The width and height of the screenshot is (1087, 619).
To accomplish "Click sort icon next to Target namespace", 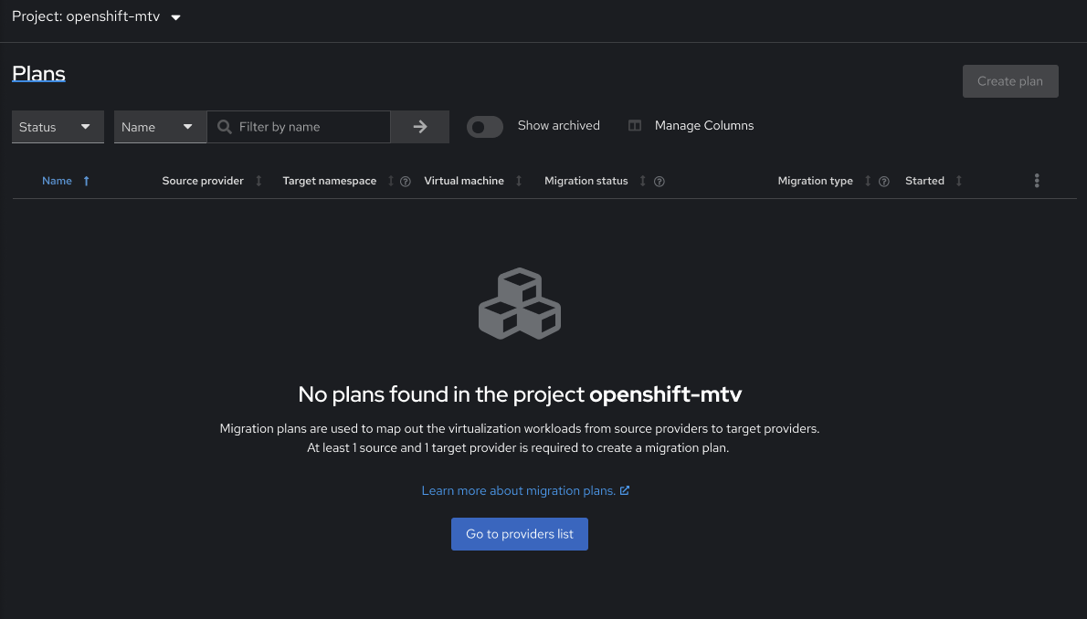I will [390, 181].
